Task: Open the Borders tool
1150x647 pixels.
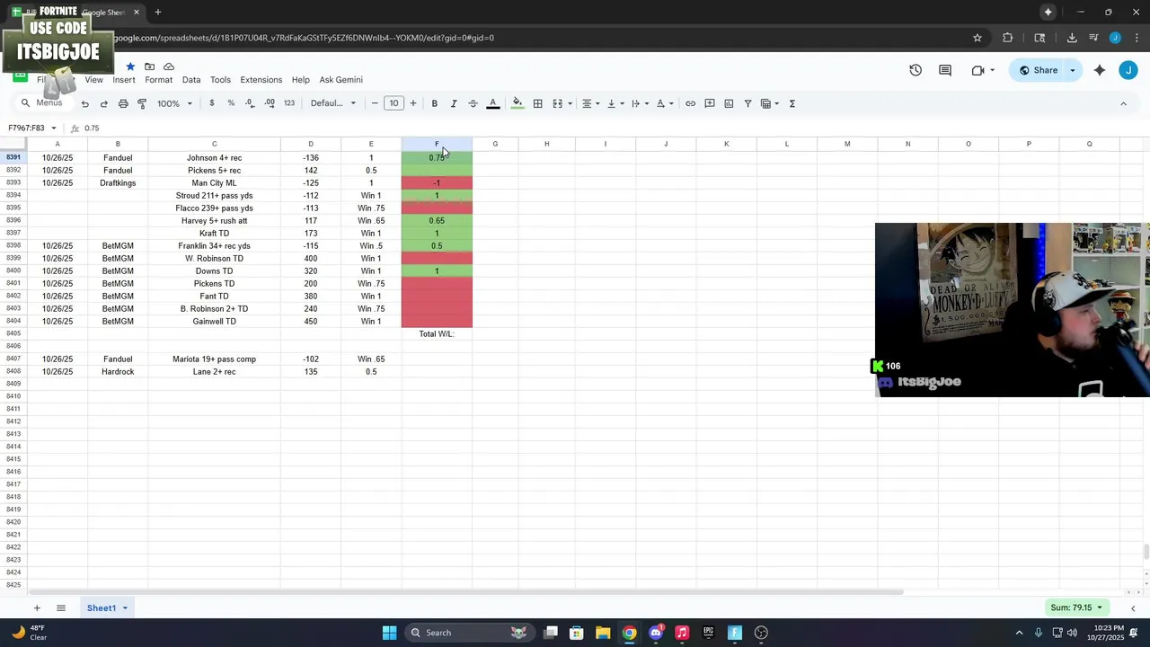Action: click(x=537, y=103)
